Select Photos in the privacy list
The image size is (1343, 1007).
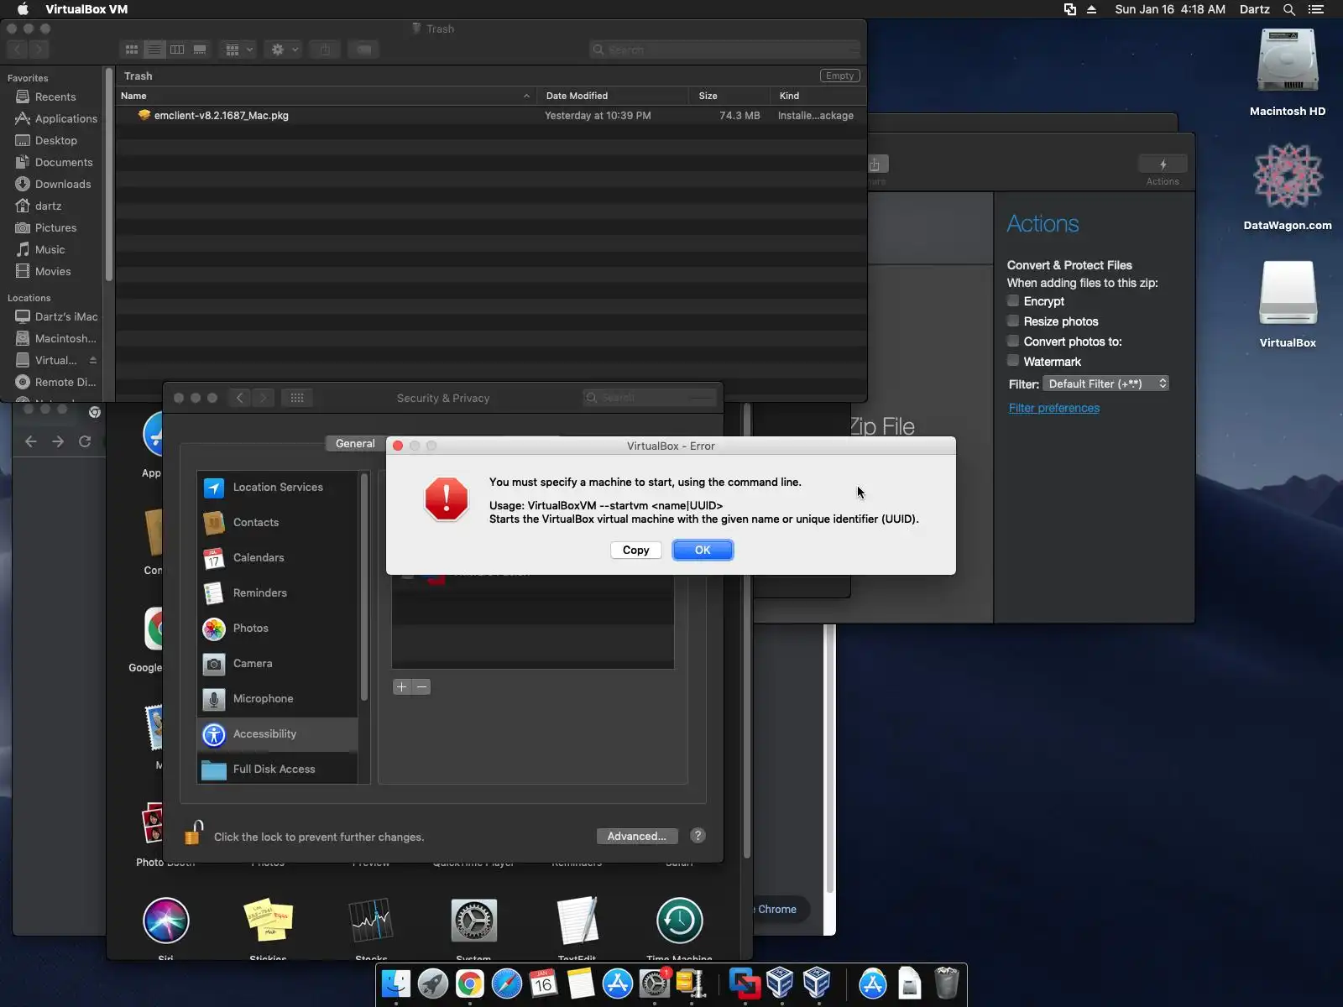tap(278, 629)
